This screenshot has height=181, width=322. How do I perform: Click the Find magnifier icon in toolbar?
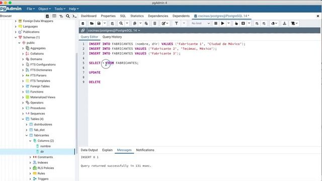coord(121,24)
